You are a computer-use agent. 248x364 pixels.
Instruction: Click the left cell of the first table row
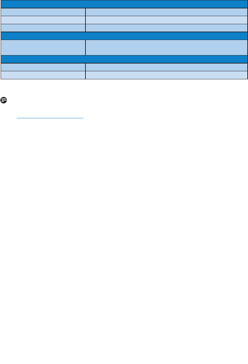point(43,12)
